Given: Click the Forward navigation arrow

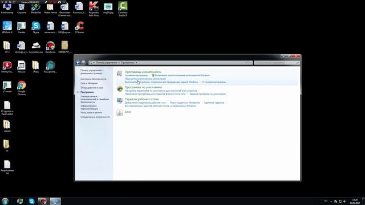Looking at the screenshot, I should [x=83, y=63].
